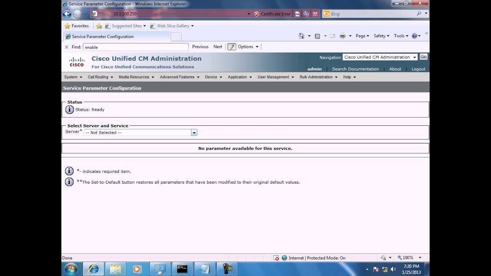The height and width of the screenshot is (276, 491).
Task: Open Windows Explorer folder in taskbar
Action: [x=115, y=269]
